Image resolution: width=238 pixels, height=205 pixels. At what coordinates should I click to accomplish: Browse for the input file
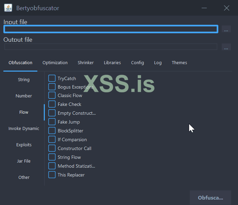click(x=226, y=29)
